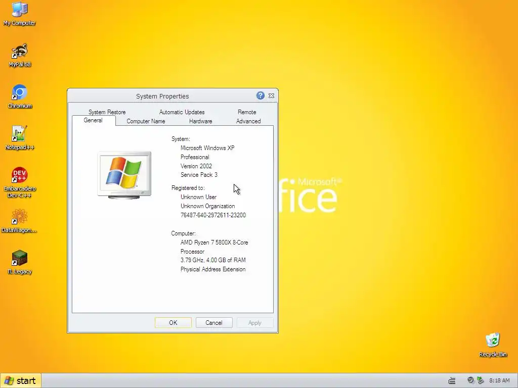
Task: Click the 'Microsoft Windows XP' text
Action: [207, 148]
